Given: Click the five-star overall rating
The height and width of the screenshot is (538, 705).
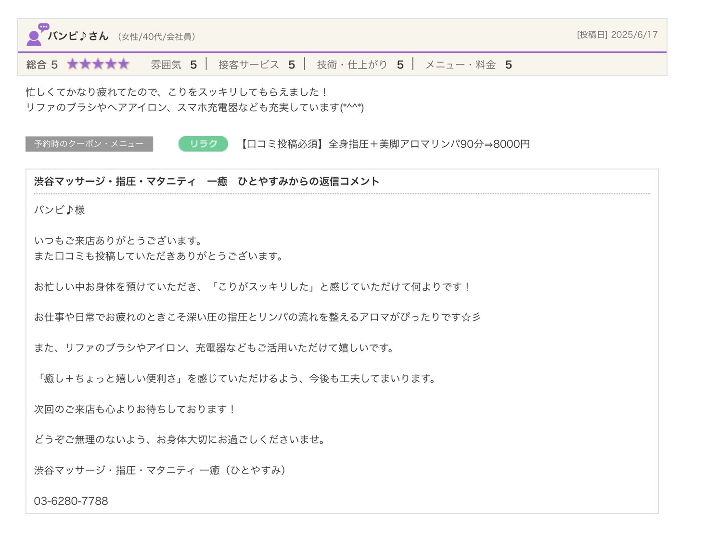Looking at the screenshot, I should (x=98, y=64).
